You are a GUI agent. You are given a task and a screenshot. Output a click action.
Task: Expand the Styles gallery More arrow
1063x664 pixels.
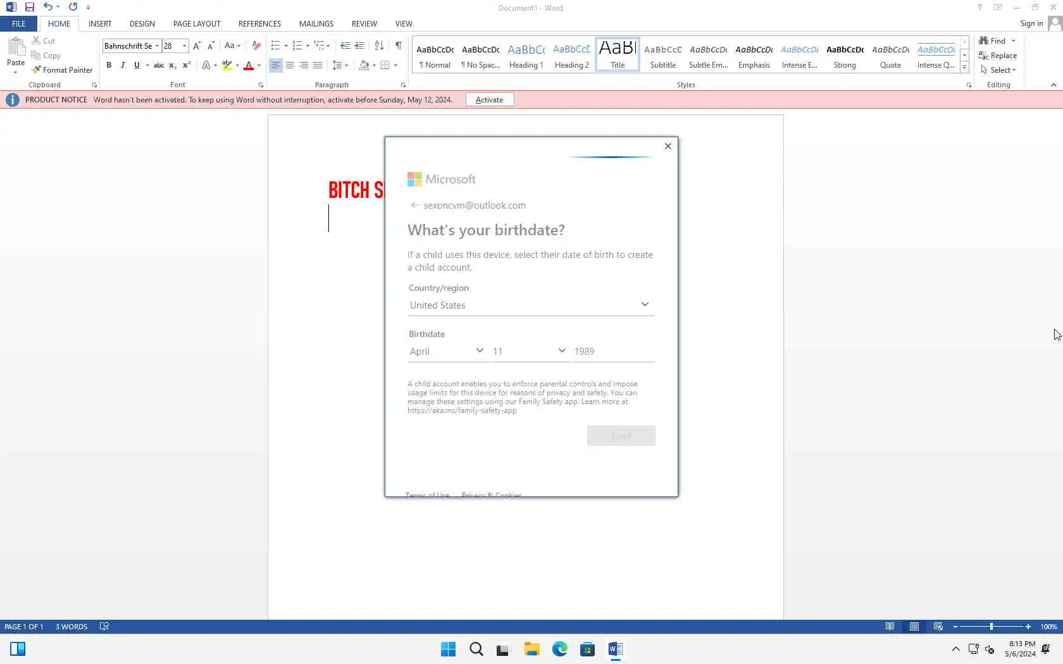tap(964, 67)
